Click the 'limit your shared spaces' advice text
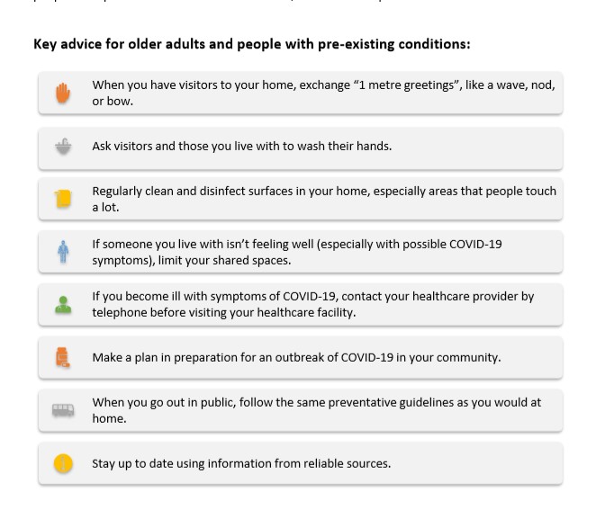The width and height of the screenshot is (605, 519). pyautogui.click(x=297, y=252)
